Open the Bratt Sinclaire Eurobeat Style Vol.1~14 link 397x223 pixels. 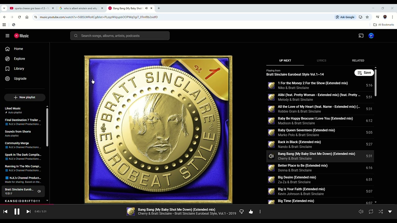click(x=295, y=74)
